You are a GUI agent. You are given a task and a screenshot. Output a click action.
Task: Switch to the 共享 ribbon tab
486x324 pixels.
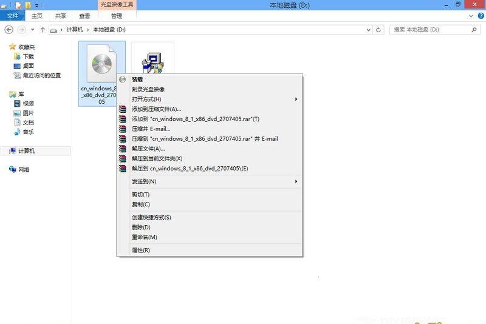pos(60,16)
